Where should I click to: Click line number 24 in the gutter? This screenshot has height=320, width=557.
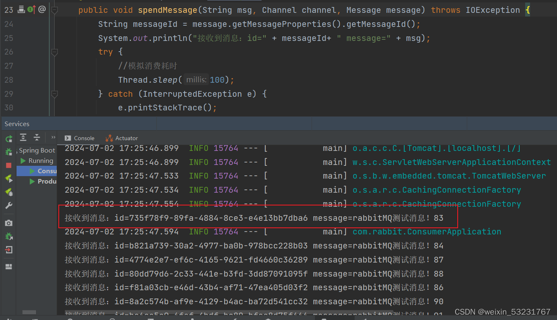[9, 24]
